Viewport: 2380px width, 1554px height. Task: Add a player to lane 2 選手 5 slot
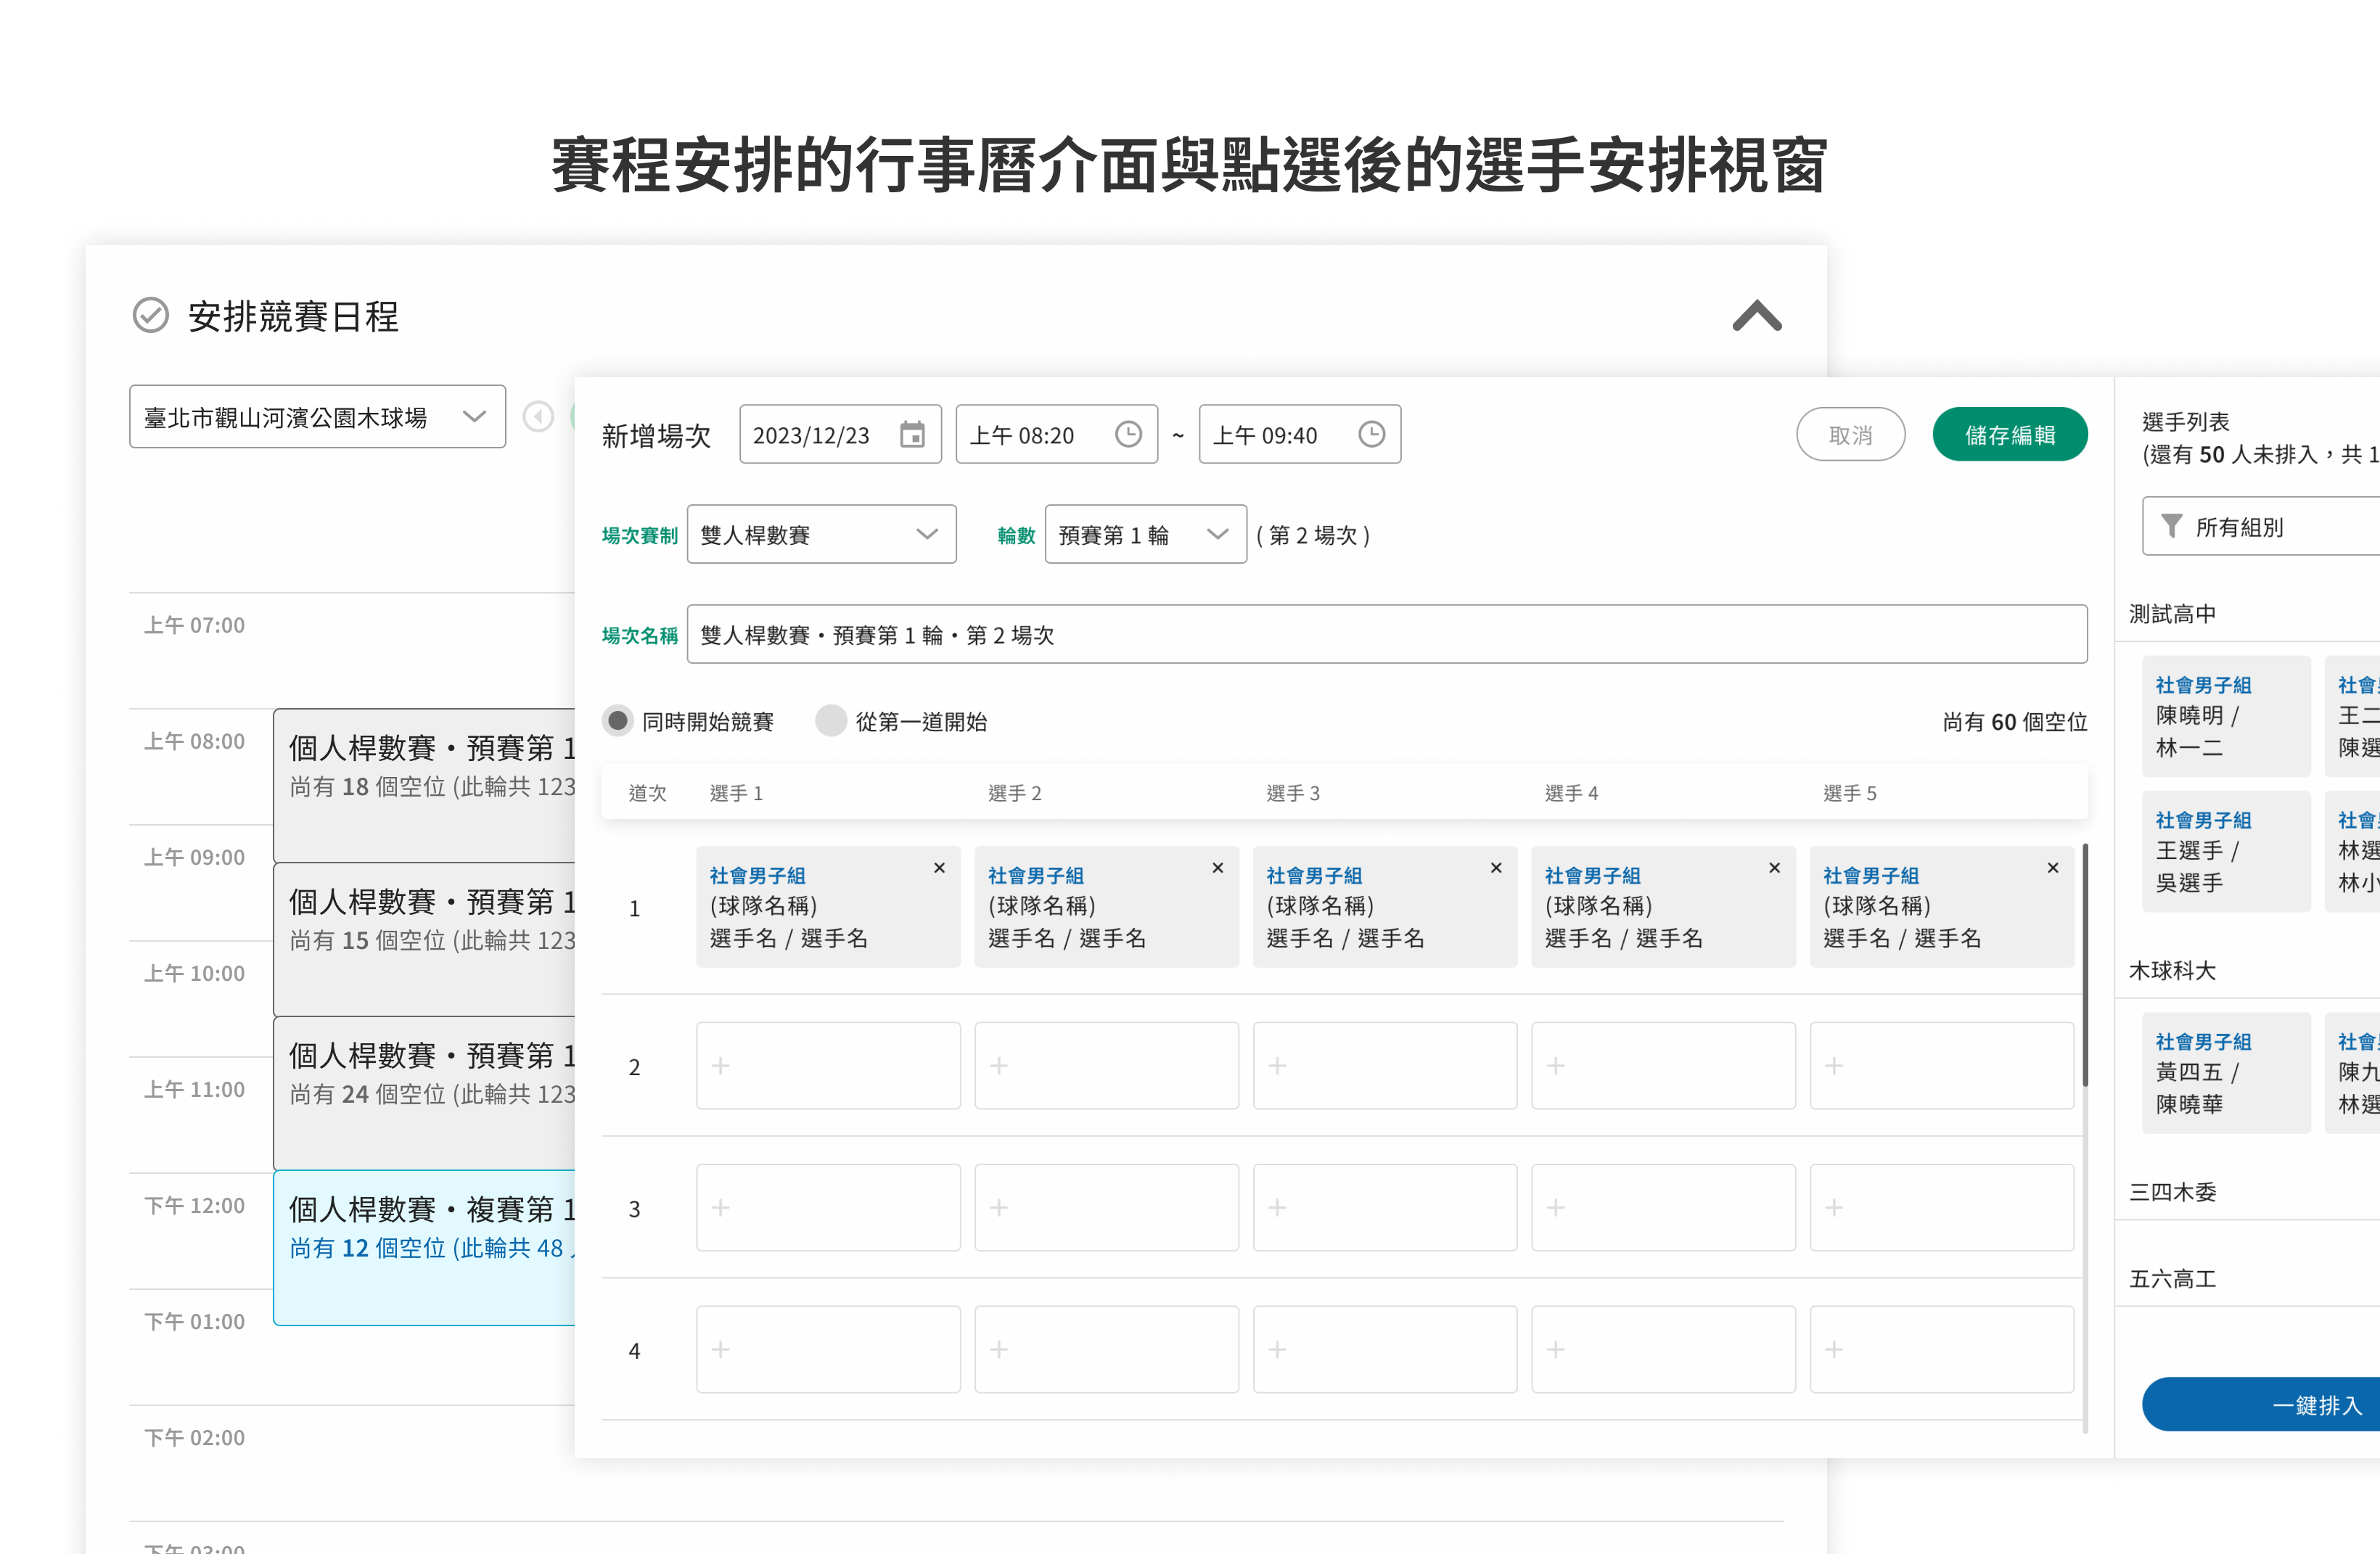[1941, 1065]
